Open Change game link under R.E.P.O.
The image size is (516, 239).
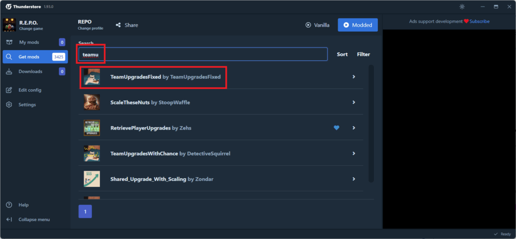pyautogui.click(x=31, y=29)
